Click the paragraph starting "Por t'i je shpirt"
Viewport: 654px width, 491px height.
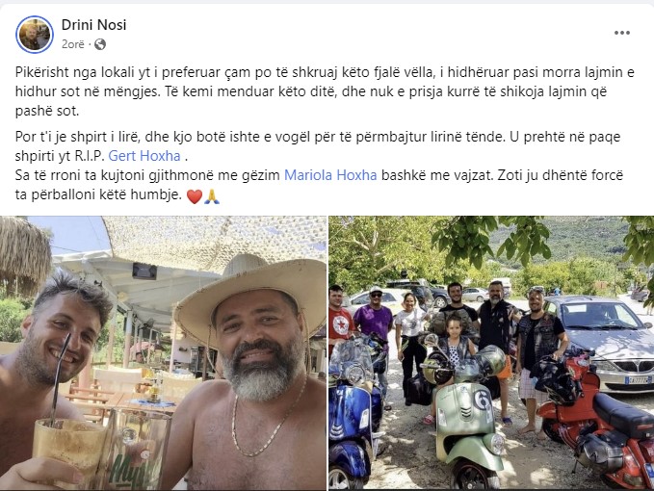318,146
